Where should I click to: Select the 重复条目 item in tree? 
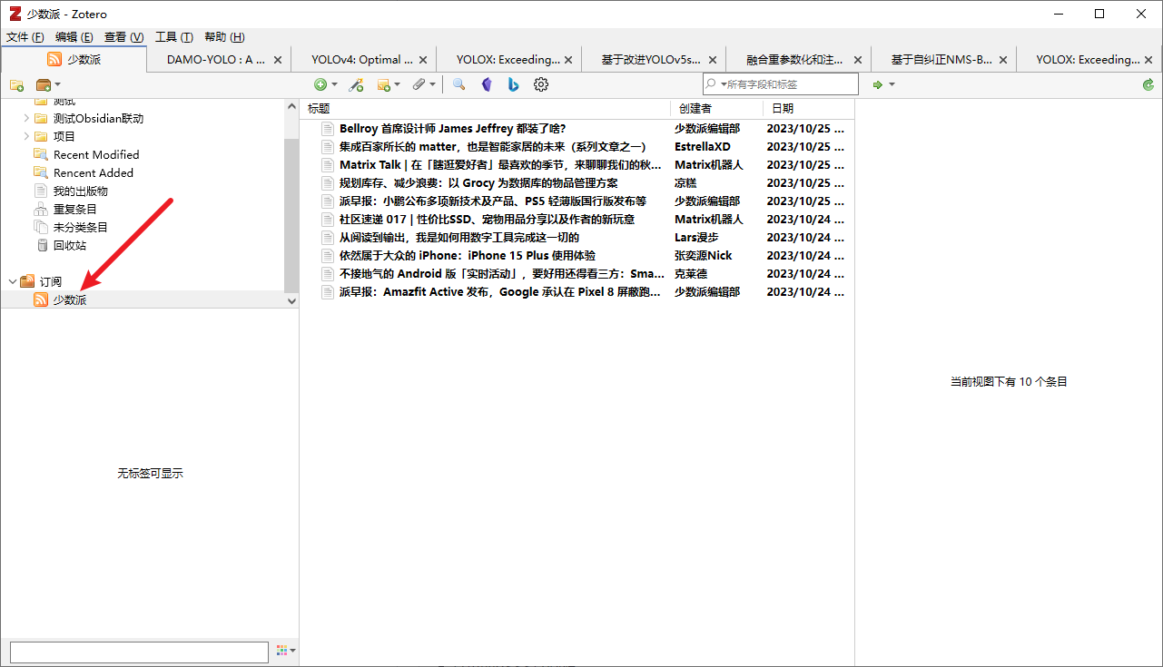[74, 209]
